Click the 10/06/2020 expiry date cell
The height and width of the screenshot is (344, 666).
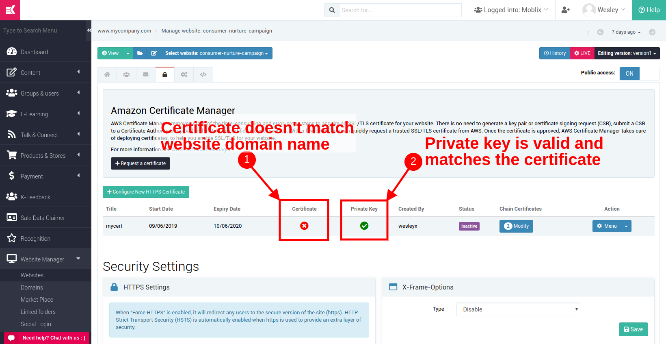click(x=228, y=226)
